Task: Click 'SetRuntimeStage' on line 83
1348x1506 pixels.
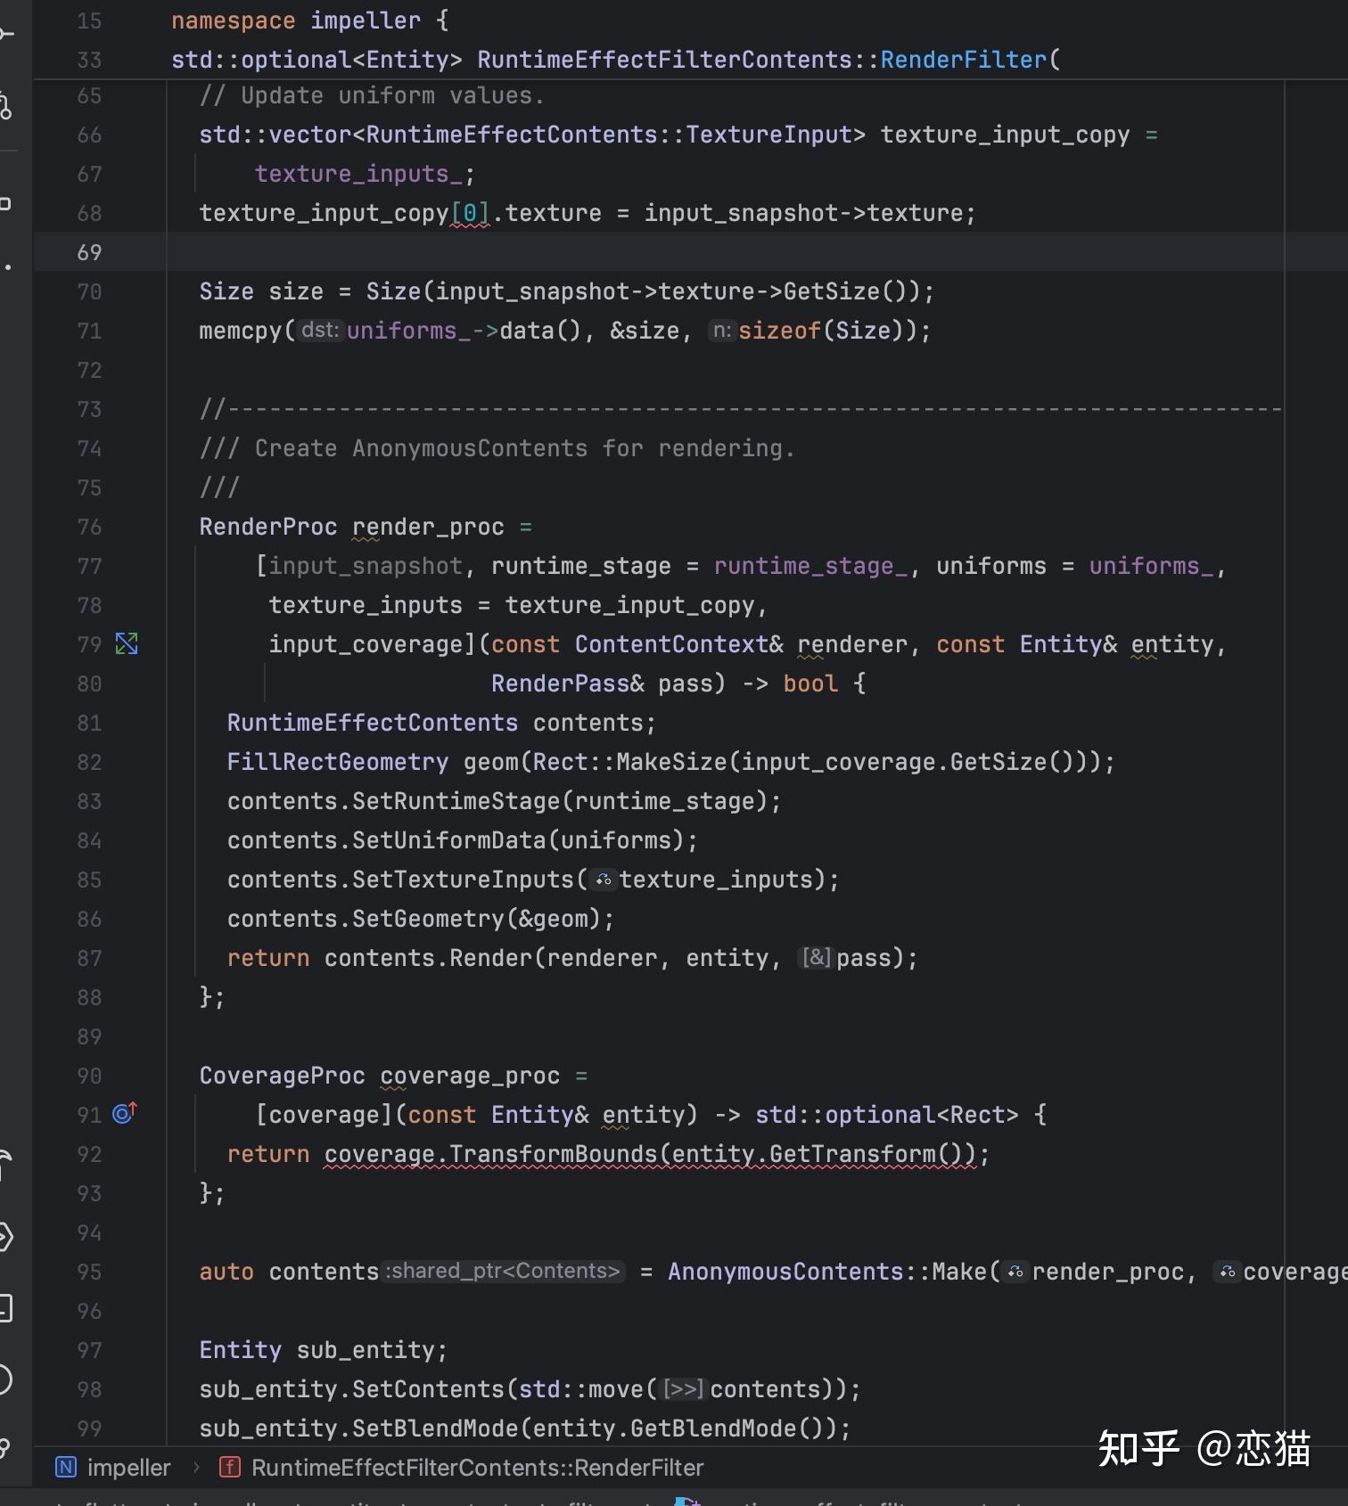Action: click(x=457, y=801)
